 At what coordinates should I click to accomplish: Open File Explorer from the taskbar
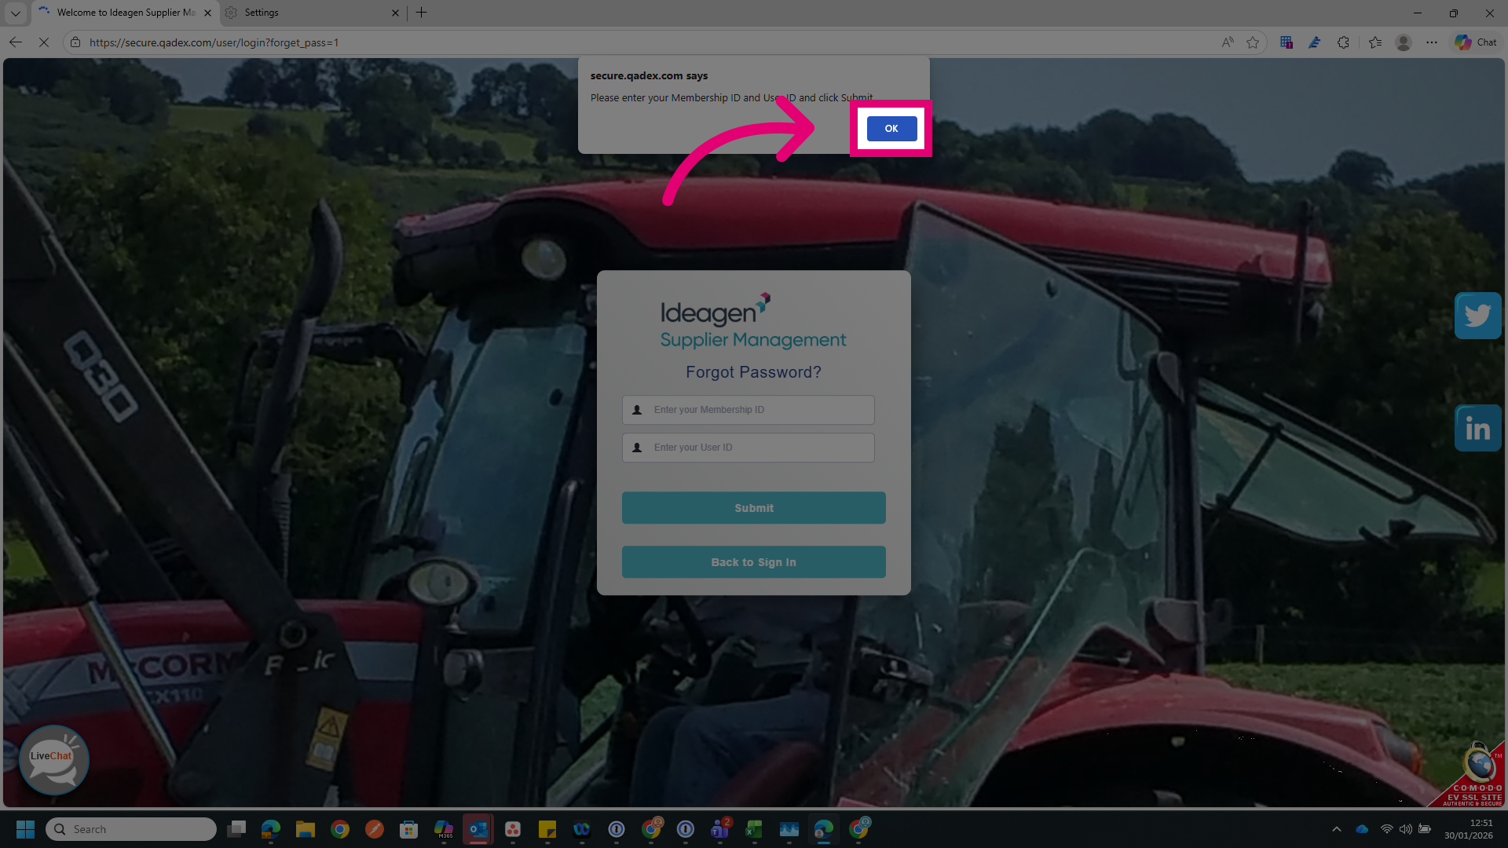pyautogui.click(x=306, y=829)
